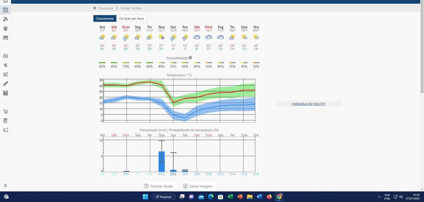Click the binoculars icon in sidebar
This screenshot has height=202, width=424.
coord(5,56)
